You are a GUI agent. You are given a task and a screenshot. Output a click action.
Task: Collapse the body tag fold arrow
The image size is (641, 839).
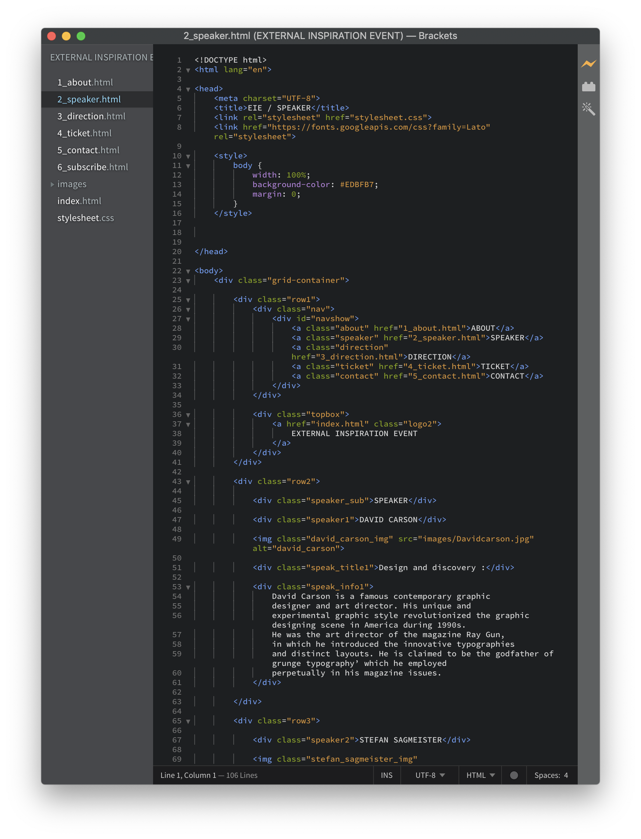tap(188, 271)
